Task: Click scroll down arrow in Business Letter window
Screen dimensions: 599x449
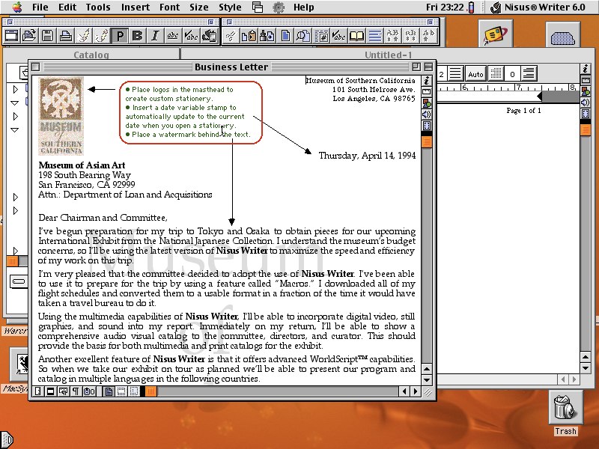Action: tap(426, 380)
